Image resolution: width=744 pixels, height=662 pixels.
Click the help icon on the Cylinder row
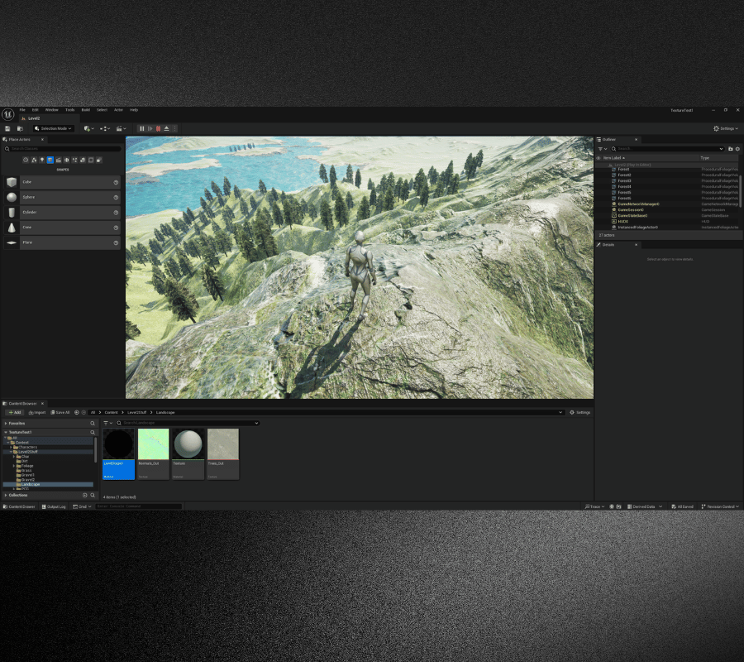point(116,213)
